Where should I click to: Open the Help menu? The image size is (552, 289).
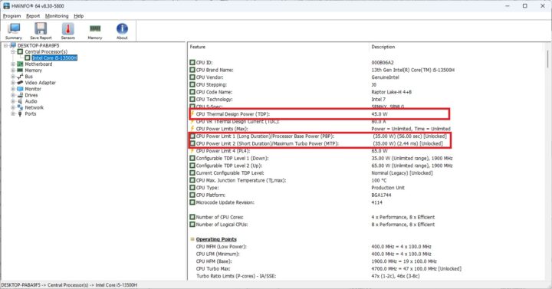[x=79, y=16]
